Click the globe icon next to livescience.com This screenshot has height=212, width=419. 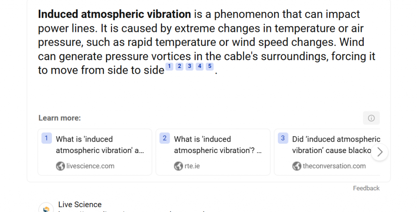point(61,166)
